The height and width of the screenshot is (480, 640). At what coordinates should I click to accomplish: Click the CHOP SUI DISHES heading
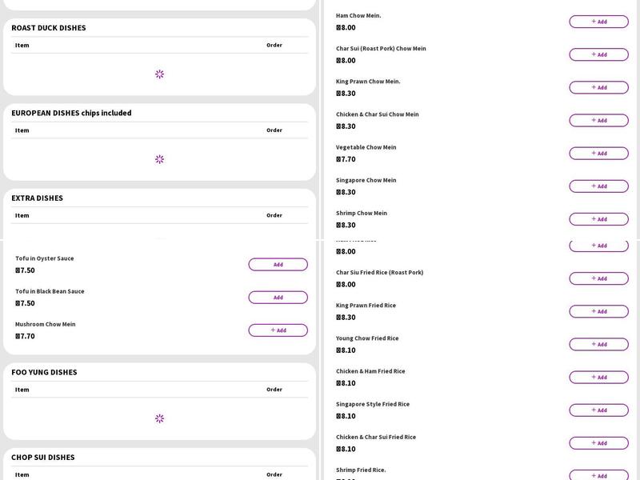tap(42, 458)
